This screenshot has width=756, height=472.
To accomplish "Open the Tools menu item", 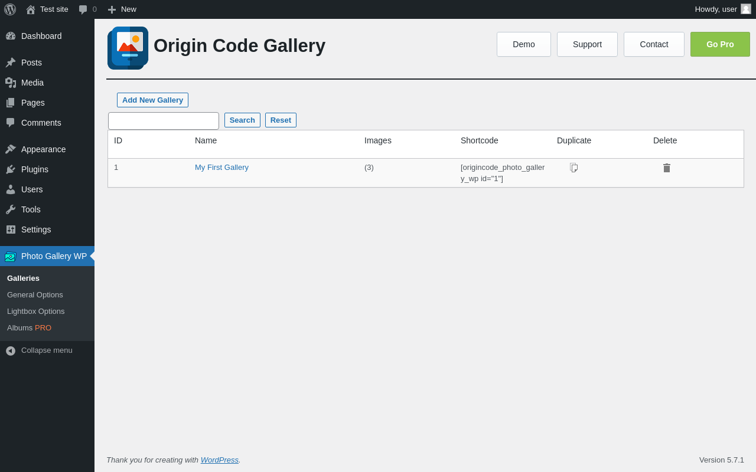I will 47,209.
